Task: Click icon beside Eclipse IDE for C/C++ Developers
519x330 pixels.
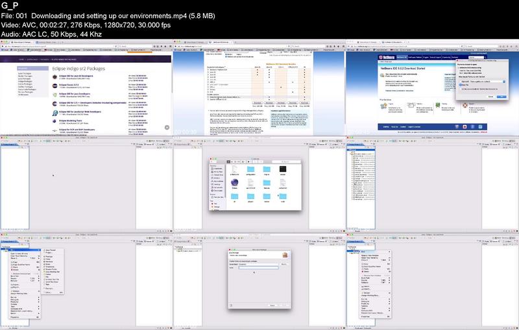Action: (54, 104)
